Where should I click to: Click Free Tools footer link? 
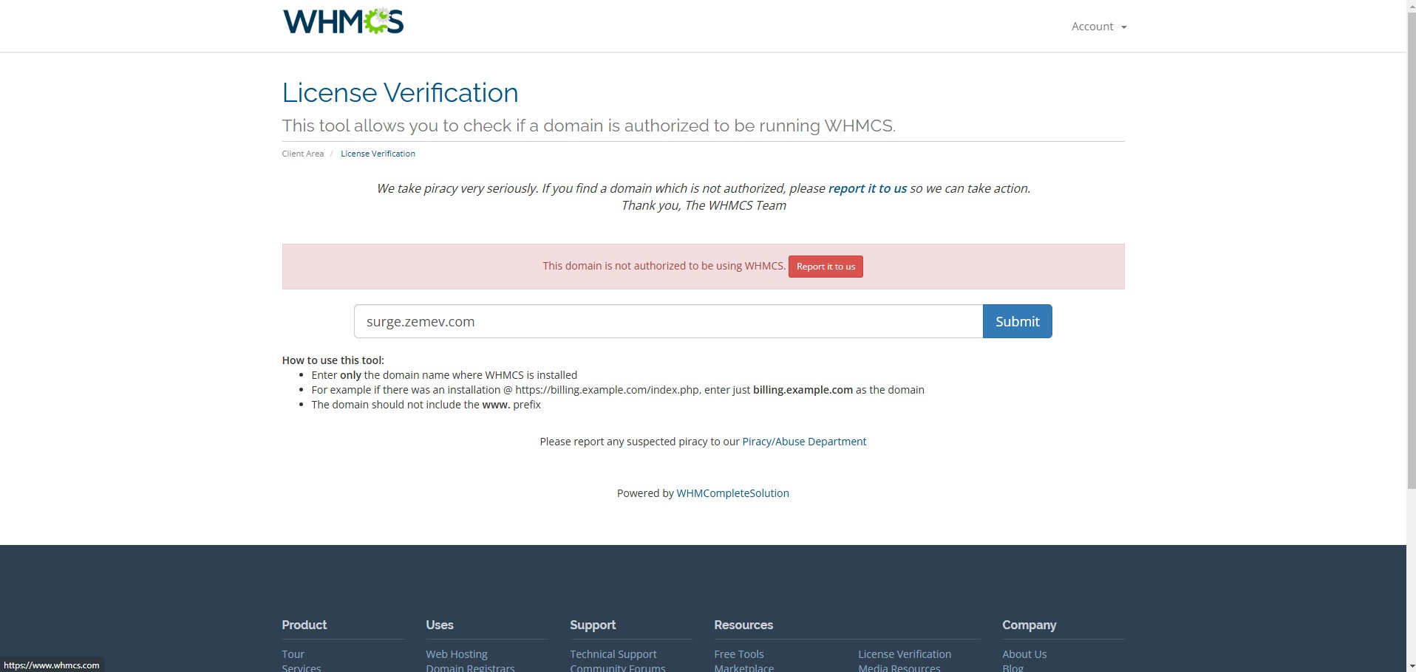(739, 654)
